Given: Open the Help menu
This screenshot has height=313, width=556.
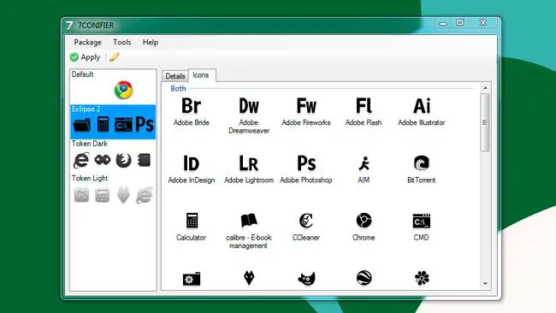Looking at the screenshot, I should coord(151,42).
